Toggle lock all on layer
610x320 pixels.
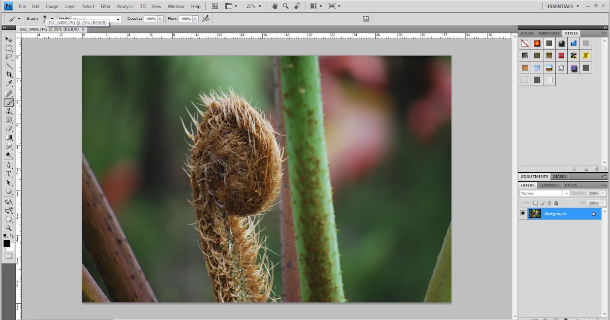[556, 203]
